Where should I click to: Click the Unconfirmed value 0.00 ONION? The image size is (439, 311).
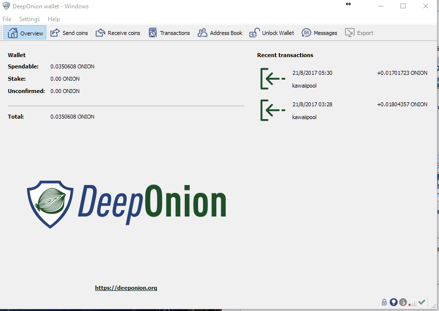coord(65,91)
